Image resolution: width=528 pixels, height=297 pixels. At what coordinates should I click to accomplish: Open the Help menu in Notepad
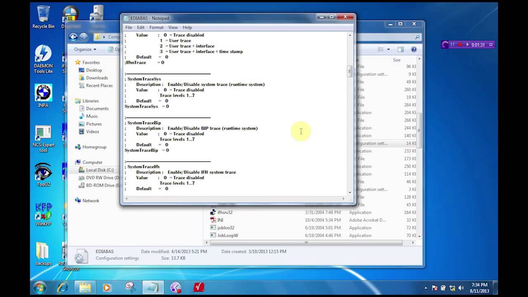coord(187,28)
